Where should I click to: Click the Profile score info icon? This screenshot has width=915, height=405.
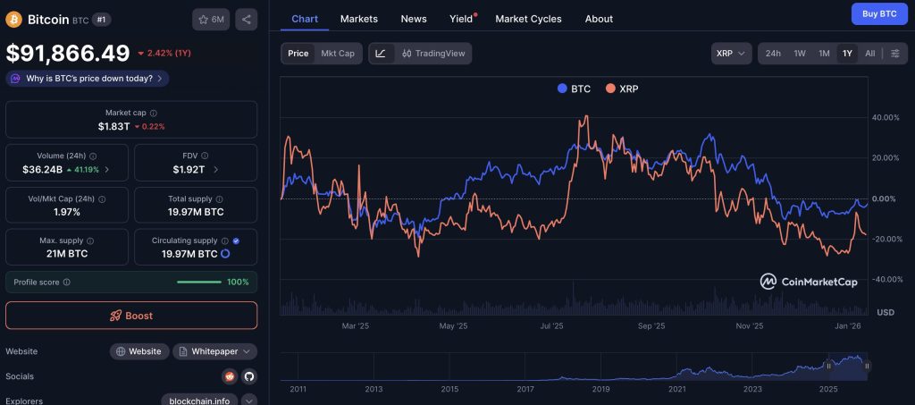(x=67, y=282)
